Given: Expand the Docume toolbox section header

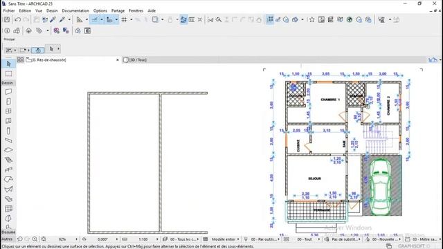Looking at the screenshot, I should tap(8, 232).
